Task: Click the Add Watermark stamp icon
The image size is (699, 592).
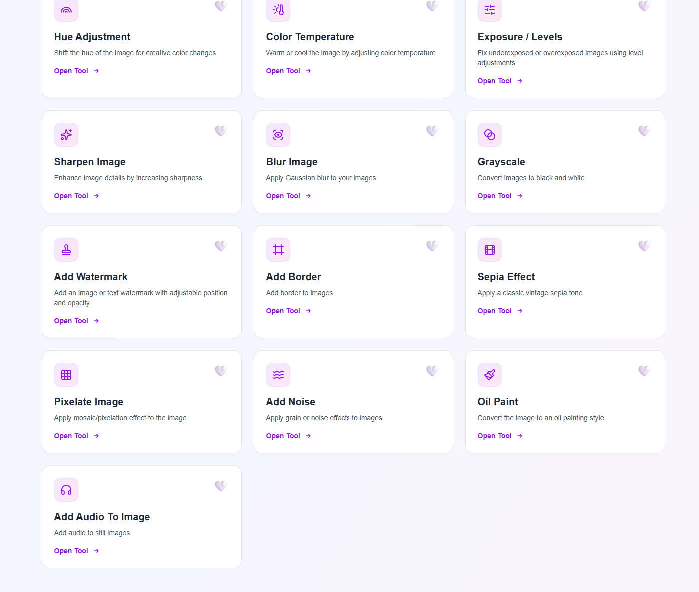Action: [66, 250]
